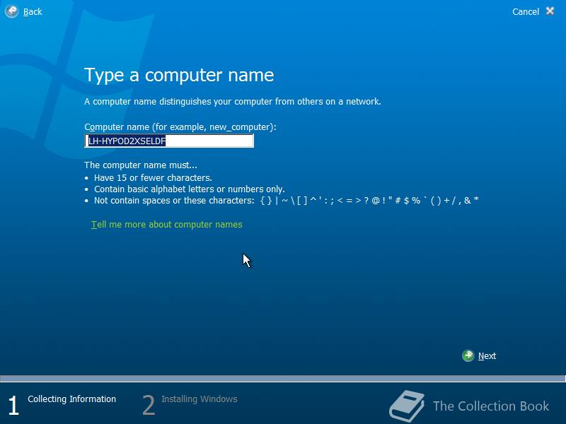
Task: Open Tell me more about computer names
Action: (166, 225)
